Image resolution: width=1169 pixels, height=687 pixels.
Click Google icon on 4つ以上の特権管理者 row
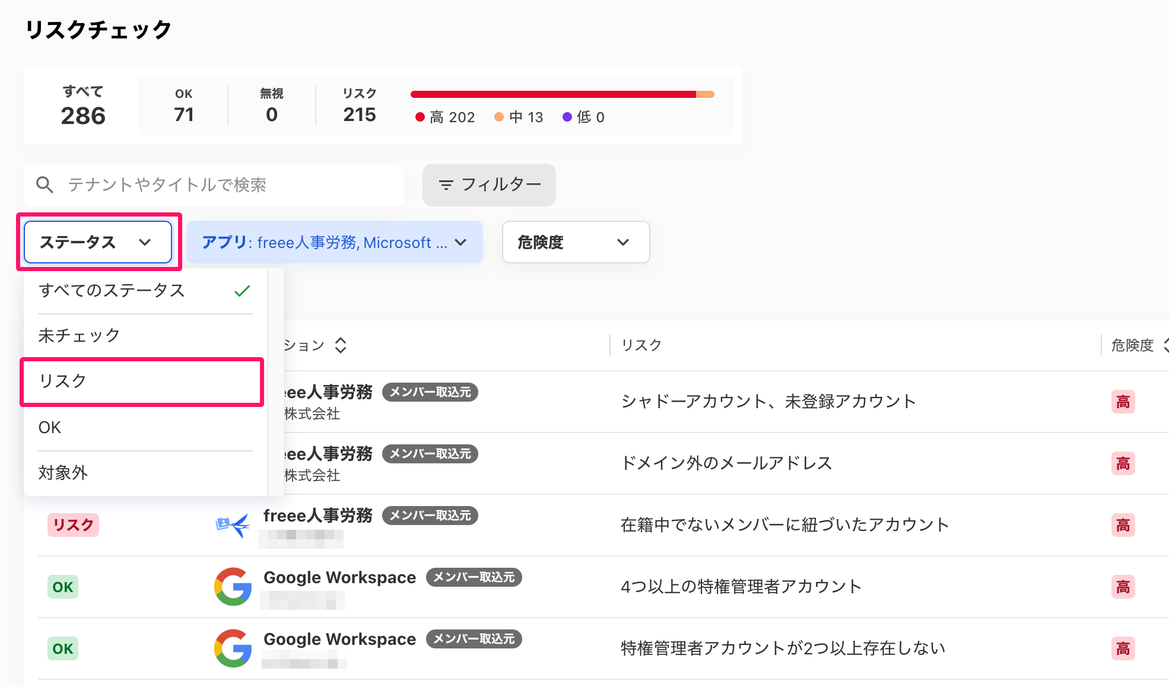tap(233, 587)
